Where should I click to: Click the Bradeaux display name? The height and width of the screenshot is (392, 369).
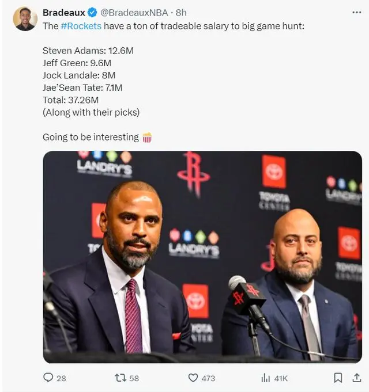(x=64, y=13)
